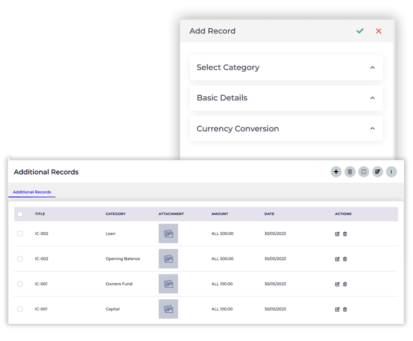The width and height of the screenshot is (413, 341).
Task: Check the box for the Loan row
Action: point(20,234)
